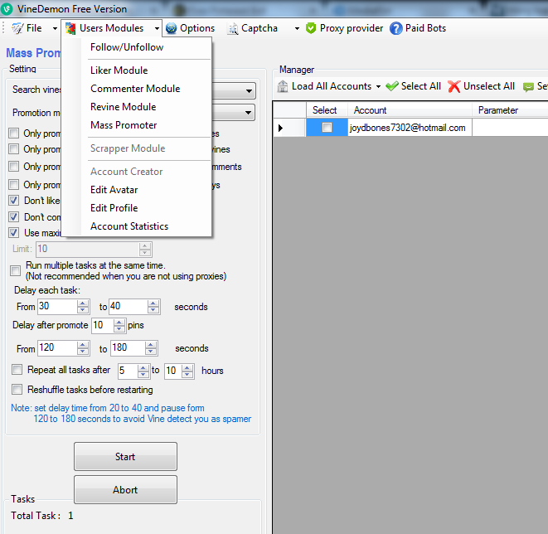548x534 pixels.
Task: Enable the first 'Only prom' checkbox
Action: [x=14, y=133]
